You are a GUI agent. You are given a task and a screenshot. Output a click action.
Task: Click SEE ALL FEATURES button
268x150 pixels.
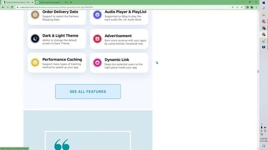(88, 92)
